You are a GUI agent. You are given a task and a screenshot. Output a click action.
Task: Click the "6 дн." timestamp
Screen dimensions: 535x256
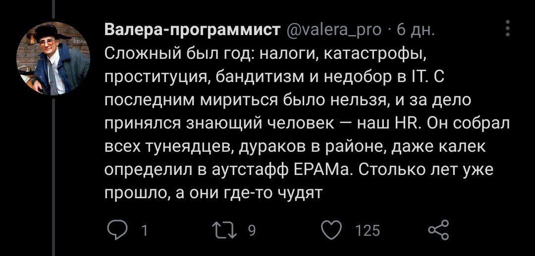click(409, 30)
